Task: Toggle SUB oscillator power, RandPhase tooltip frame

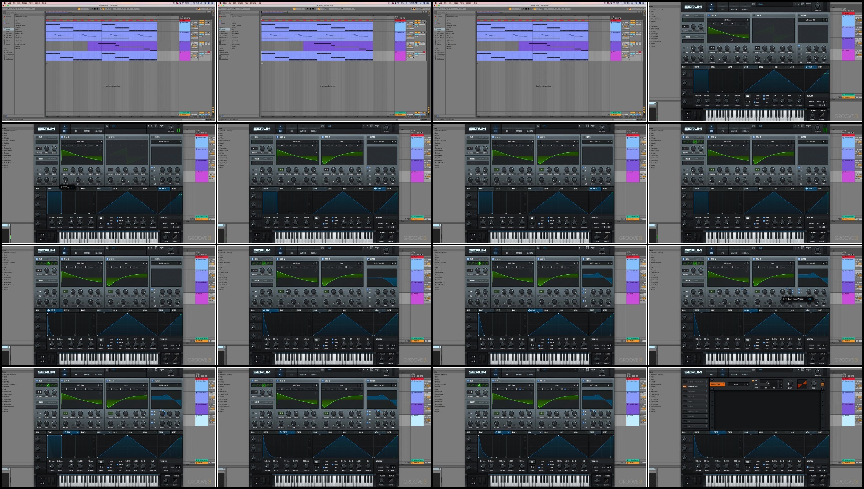Action: point(684,259)
